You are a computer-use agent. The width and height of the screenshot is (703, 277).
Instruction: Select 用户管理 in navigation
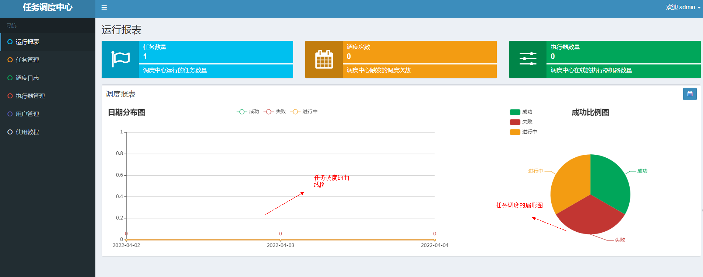pyautogui.click(x=48, y=114)
